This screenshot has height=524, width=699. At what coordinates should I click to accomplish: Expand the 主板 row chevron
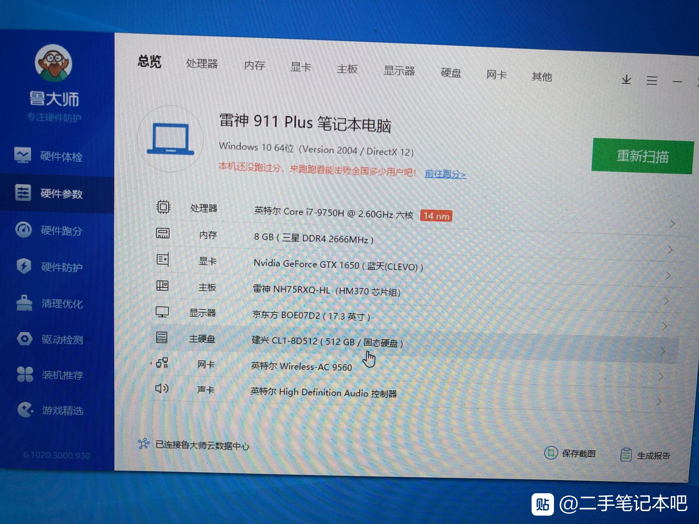point(666,301)
